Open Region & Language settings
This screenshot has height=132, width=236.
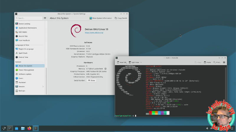(30, 49)
